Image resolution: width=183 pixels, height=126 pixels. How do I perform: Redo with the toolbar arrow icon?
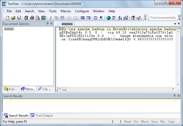click(x=75, y=18)
